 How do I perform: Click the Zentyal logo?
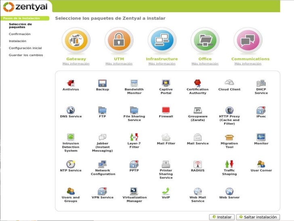(x=25, y=7)
